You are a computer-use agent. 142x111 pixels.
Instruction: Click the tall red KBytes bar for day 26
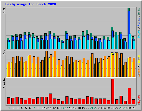tap(113, 92)
